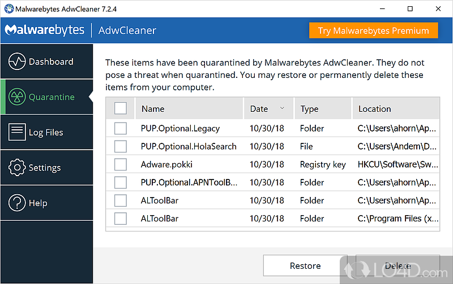Check the PUP.Optional.Legacy checkbox
Screen dimensions: 453x284
[x=120, y=128]
